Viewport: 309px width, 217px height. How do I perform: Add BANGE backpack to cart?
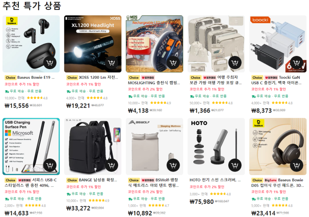(111, 165)
